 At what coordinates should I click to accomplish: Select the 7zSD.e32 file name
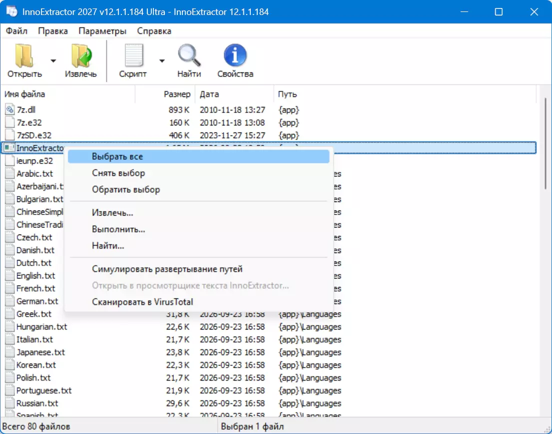pos(34,135)
